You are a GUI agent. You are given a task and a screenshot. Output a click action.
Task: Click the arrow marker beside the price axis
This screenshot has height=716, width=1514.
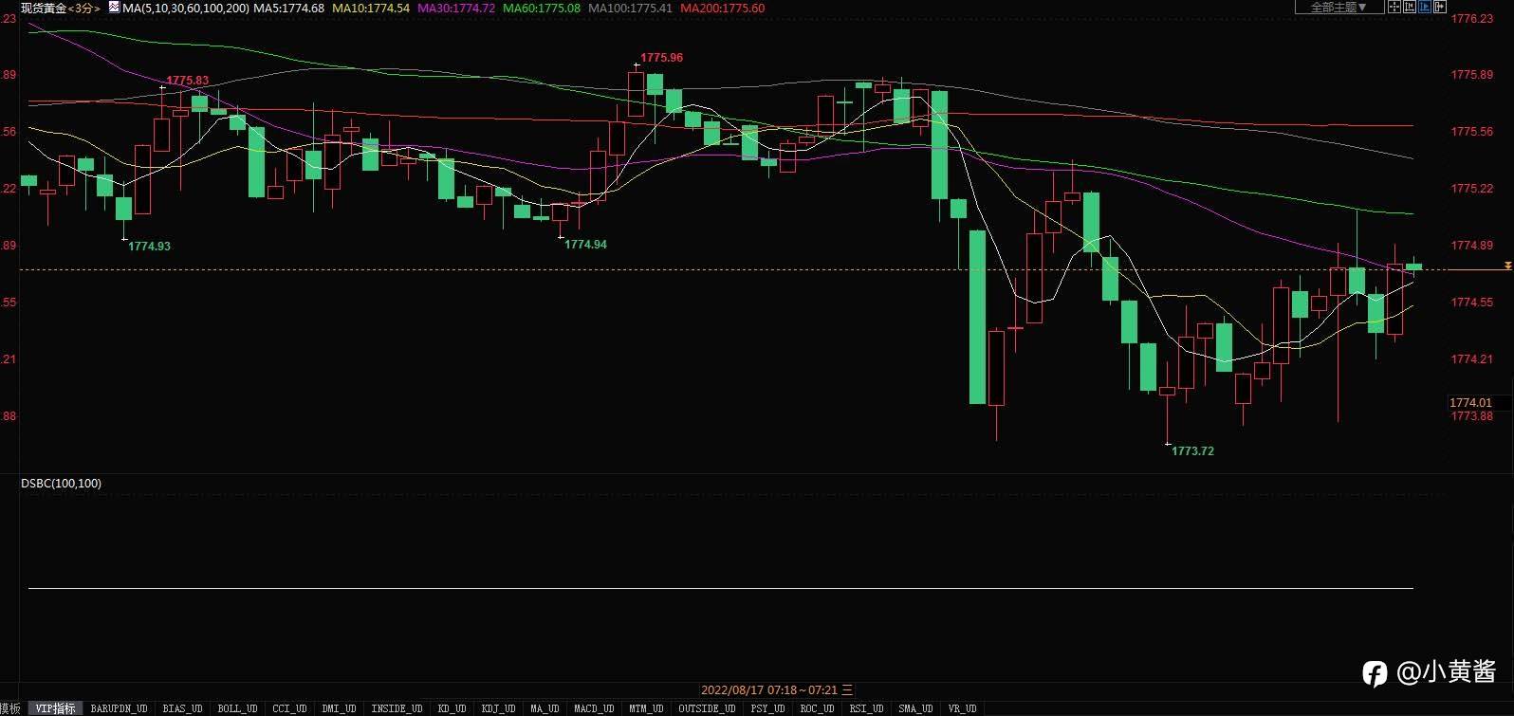click(1508, 266)
